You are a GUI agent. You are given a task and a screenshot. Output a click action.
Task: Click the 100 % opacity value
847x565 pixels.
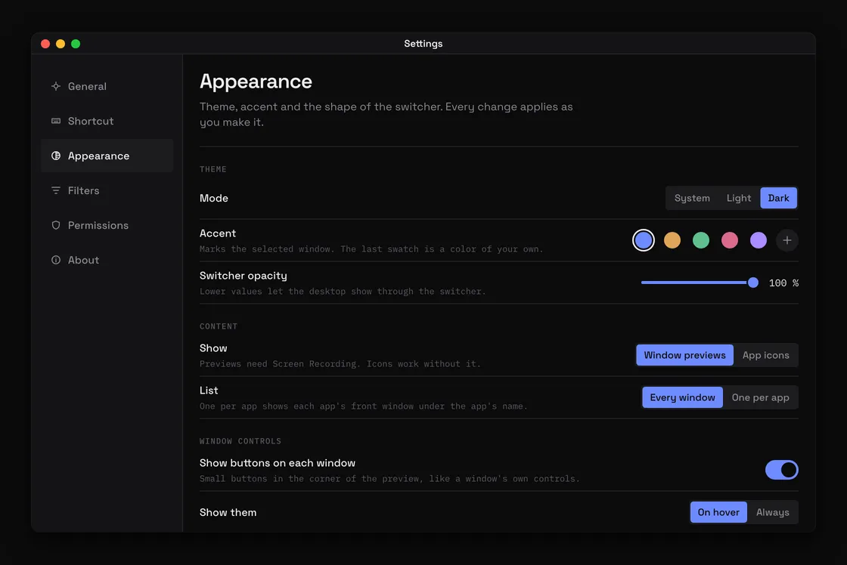tap(783, 282)
